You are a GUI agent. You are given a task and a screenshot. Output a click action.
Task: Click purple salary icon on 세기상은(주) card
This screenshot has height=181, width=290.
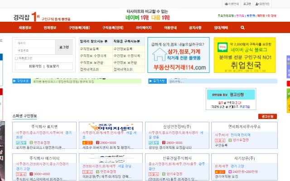230,172
